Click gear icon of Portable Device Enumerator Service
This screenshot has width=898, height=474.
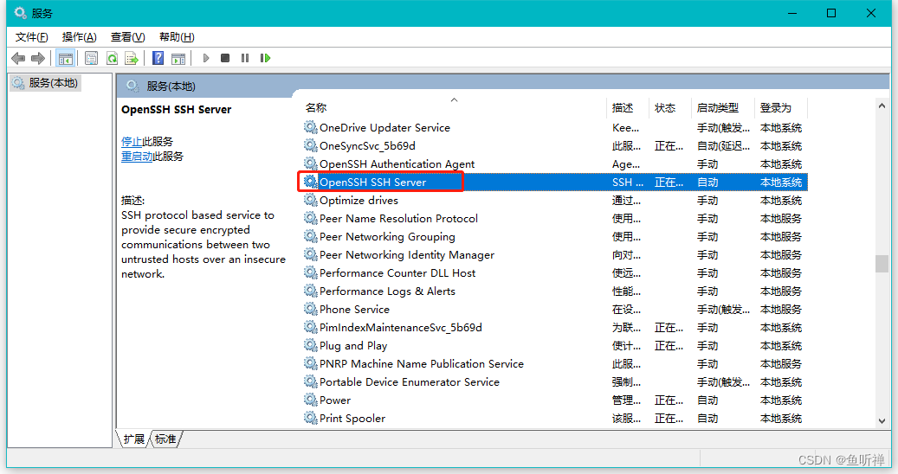310,381
